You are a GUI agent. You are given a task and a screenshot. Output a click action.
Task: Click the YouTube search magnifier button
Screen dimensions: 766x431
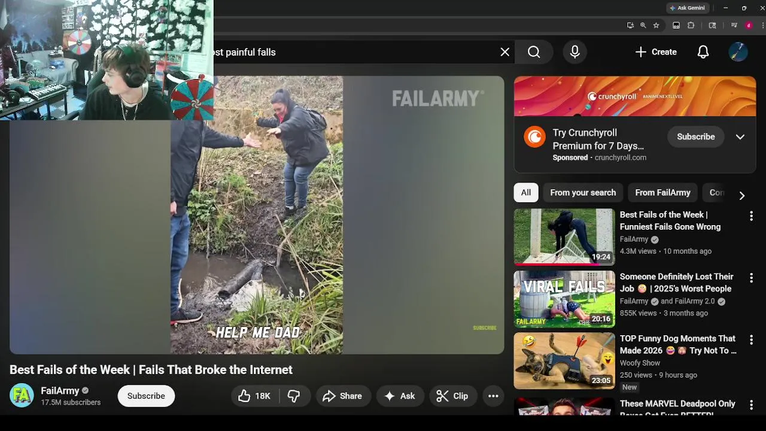pos(534,52)
